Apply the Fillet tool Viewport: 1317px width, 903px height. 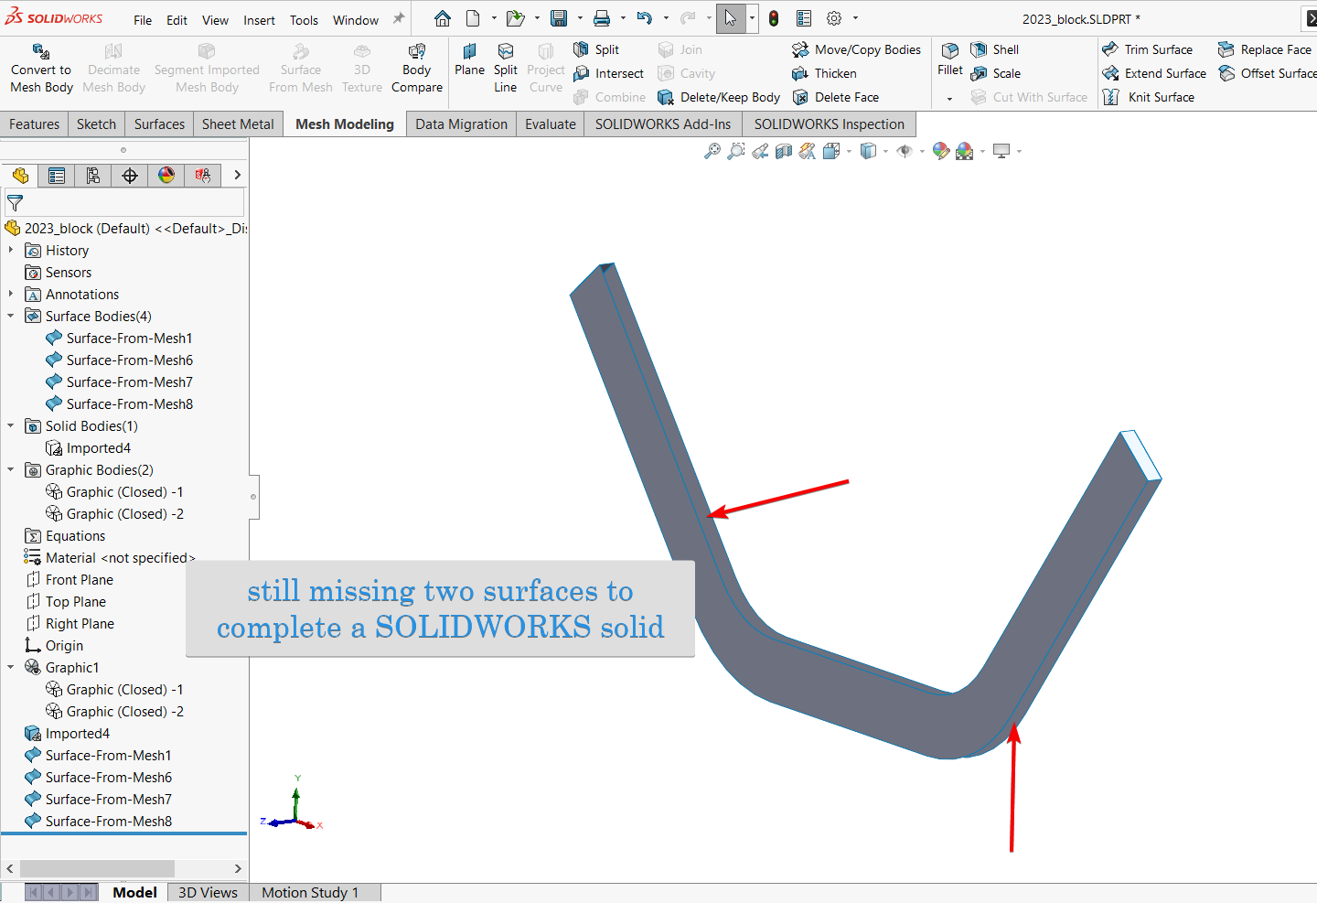[x=950, y=59]
